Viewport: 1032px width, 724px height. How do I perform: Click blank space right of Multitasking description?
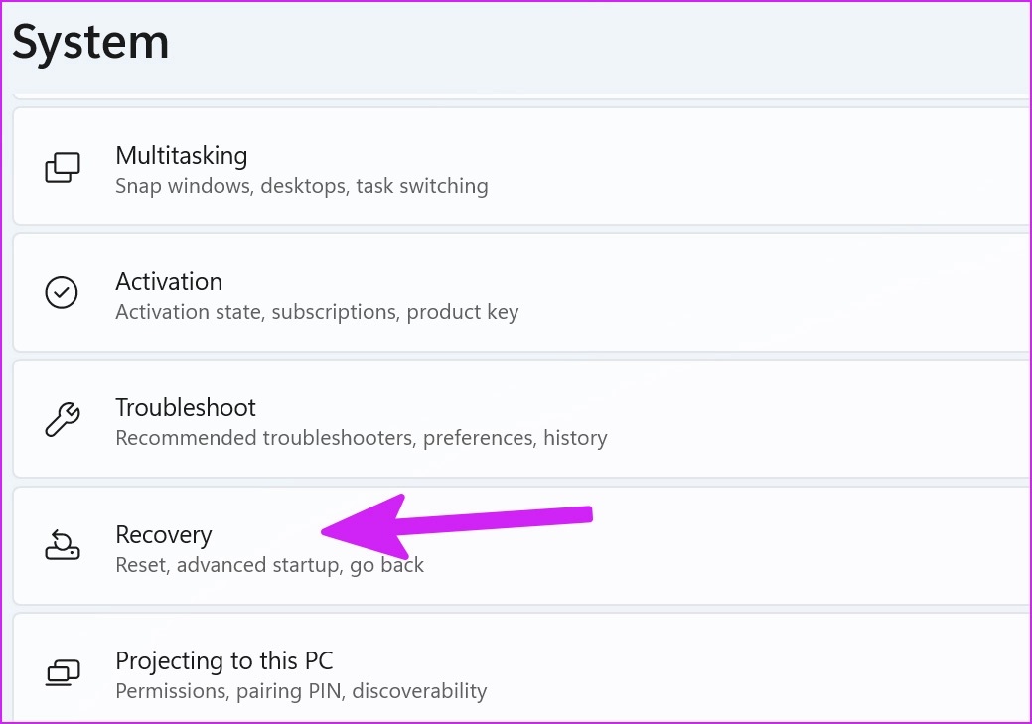coord(755,167)
